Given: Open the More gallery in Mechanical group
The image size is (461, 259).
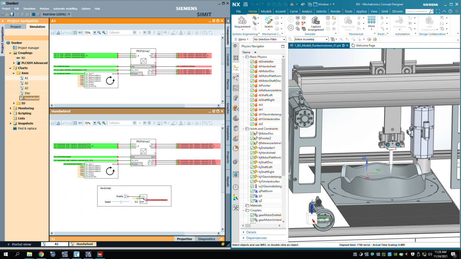Looking at the screenshot, I should point(371,23).
